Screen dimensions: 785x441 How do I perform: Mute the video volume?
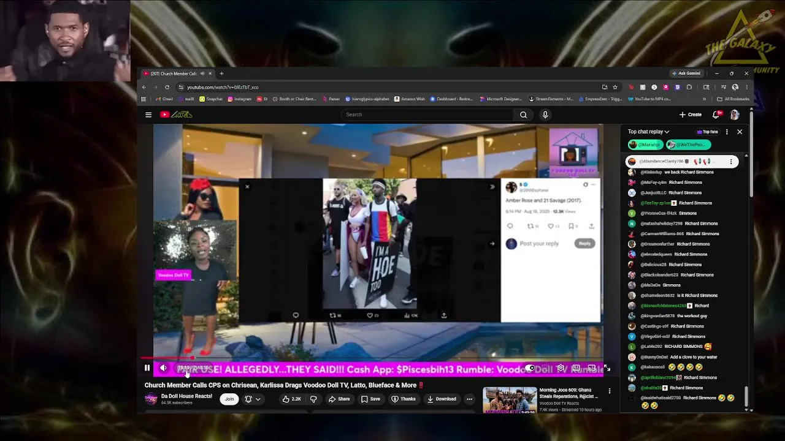163,368
